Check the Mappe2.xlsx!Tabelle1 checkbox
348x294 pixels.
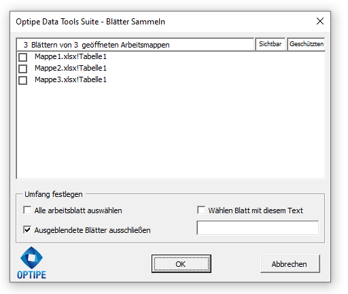(22, 69)
